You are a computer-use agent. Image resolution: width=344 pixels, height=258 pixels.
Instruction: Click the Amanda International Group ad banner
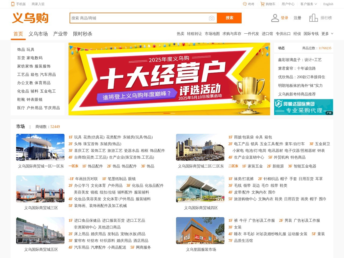303,107
